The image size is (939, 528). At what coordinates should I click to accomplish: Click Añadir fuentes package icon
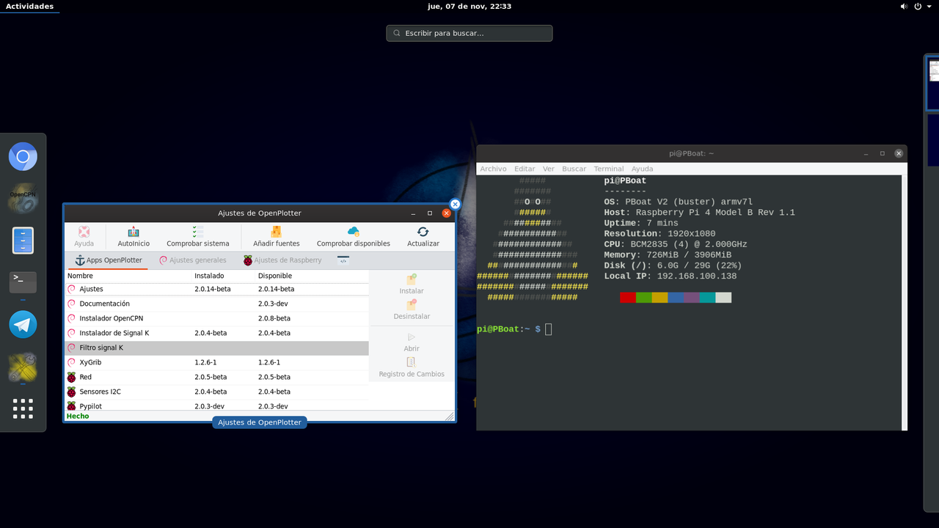point(277,232)
